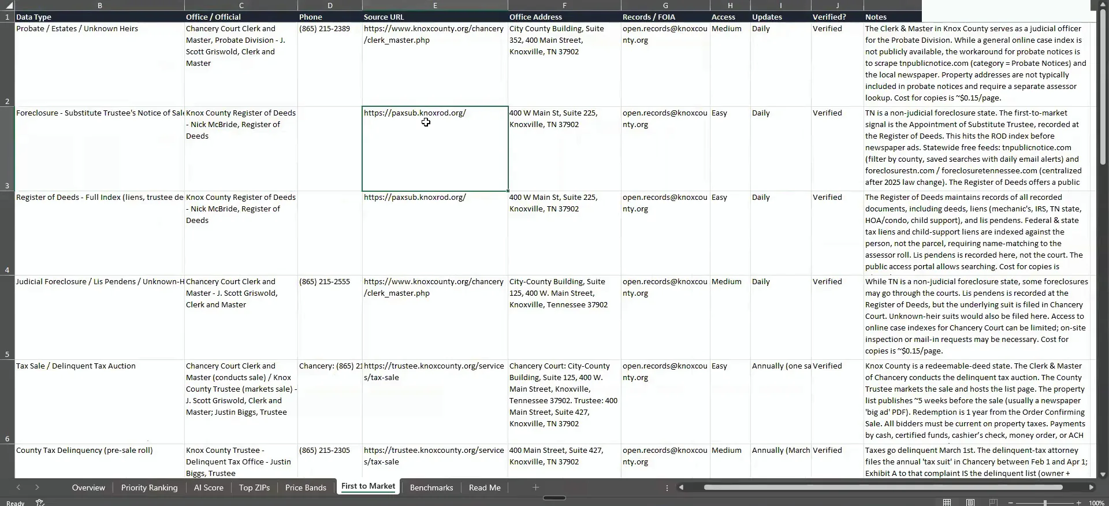Adjust the zoom slider handle

click(1044, 503)
